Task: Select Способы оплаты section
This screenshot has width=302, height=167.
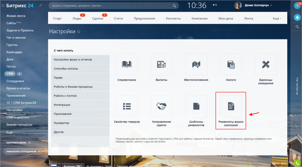Action: tap(80, 69)
